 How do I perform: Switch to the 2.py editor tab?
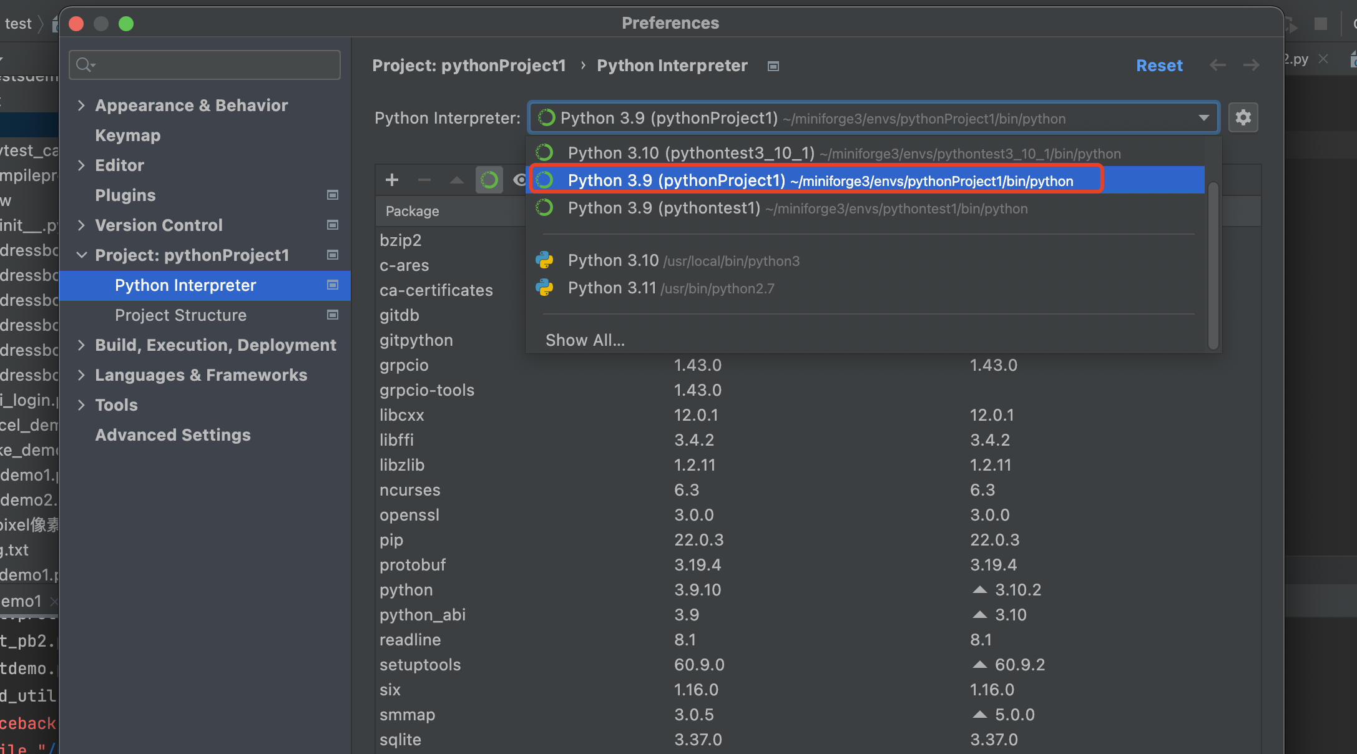point(1295,58)
